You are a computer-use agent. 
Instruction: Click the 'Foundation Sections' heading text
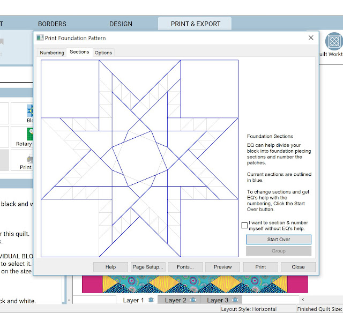(270, 136)
